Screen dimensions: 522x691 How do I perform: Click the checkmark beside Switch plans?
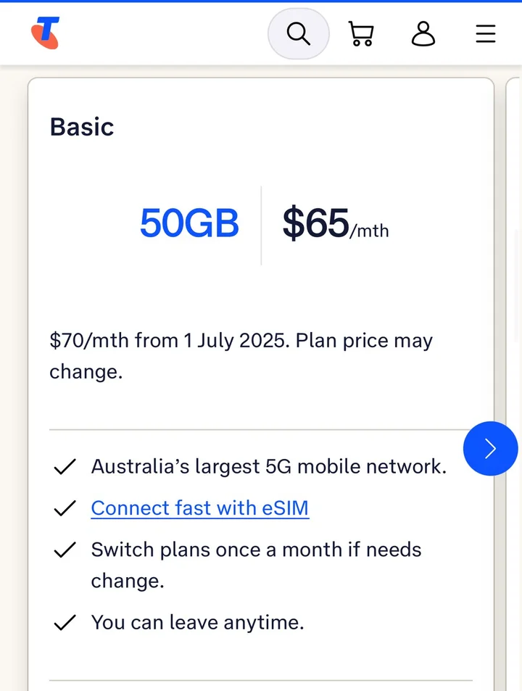(x=65, y=550)
